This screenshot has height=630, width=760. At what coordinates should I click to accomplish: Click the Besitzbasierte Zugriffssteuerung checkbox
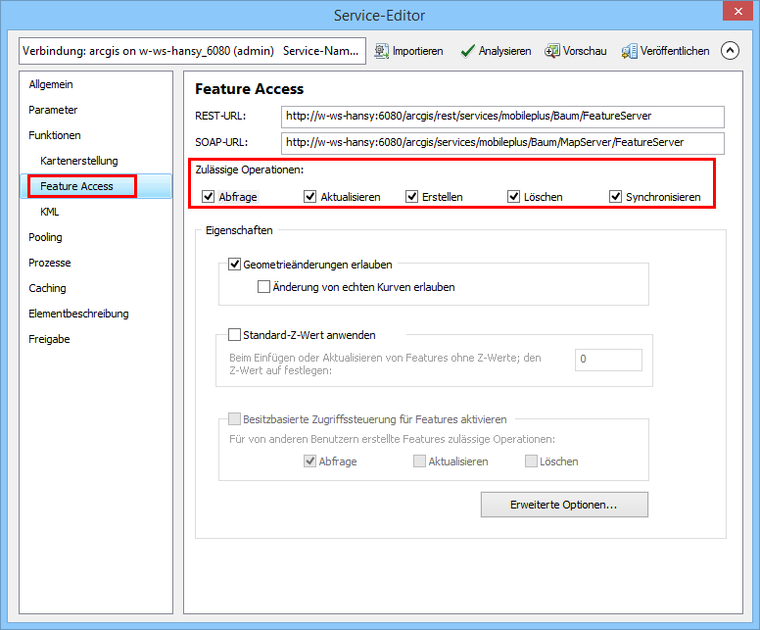pos(235,418)
